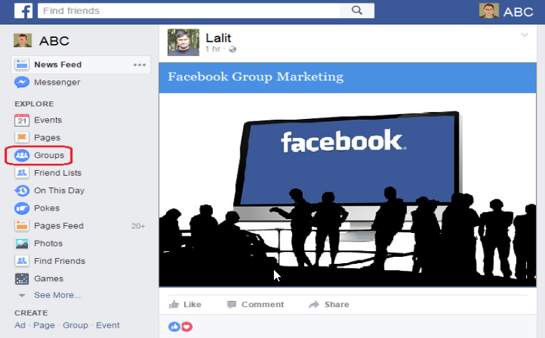Click the Photos sidebar icon
This screenshot has width=545, height=338.
click(x=22, y=244)
